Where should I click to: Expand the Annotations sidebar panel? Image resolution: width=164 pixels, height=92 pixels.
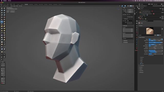[125, 42]
